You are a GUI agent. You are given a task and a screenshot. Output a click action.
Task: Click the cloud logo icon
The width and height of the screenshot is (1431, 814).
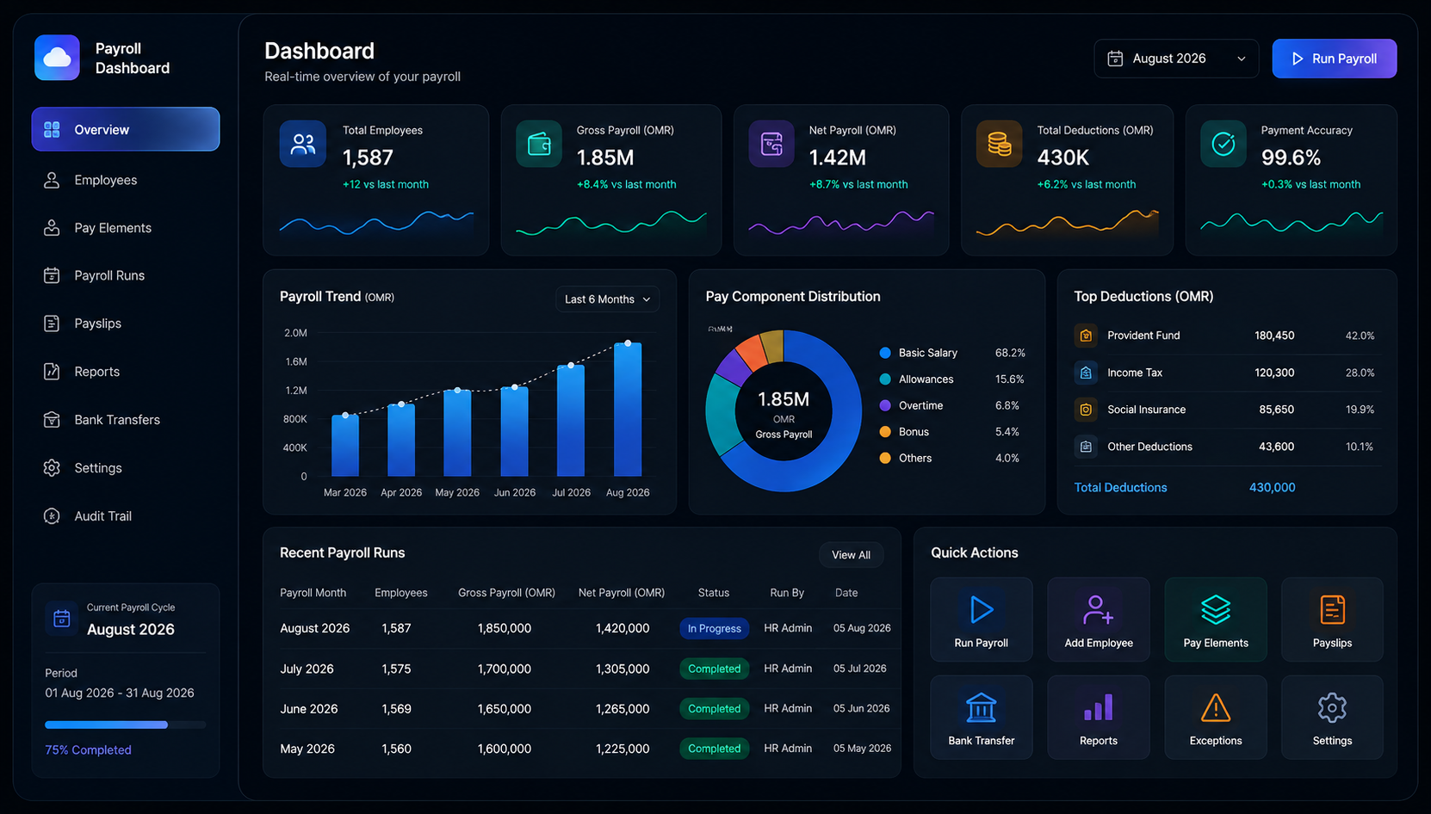point(57,58)
